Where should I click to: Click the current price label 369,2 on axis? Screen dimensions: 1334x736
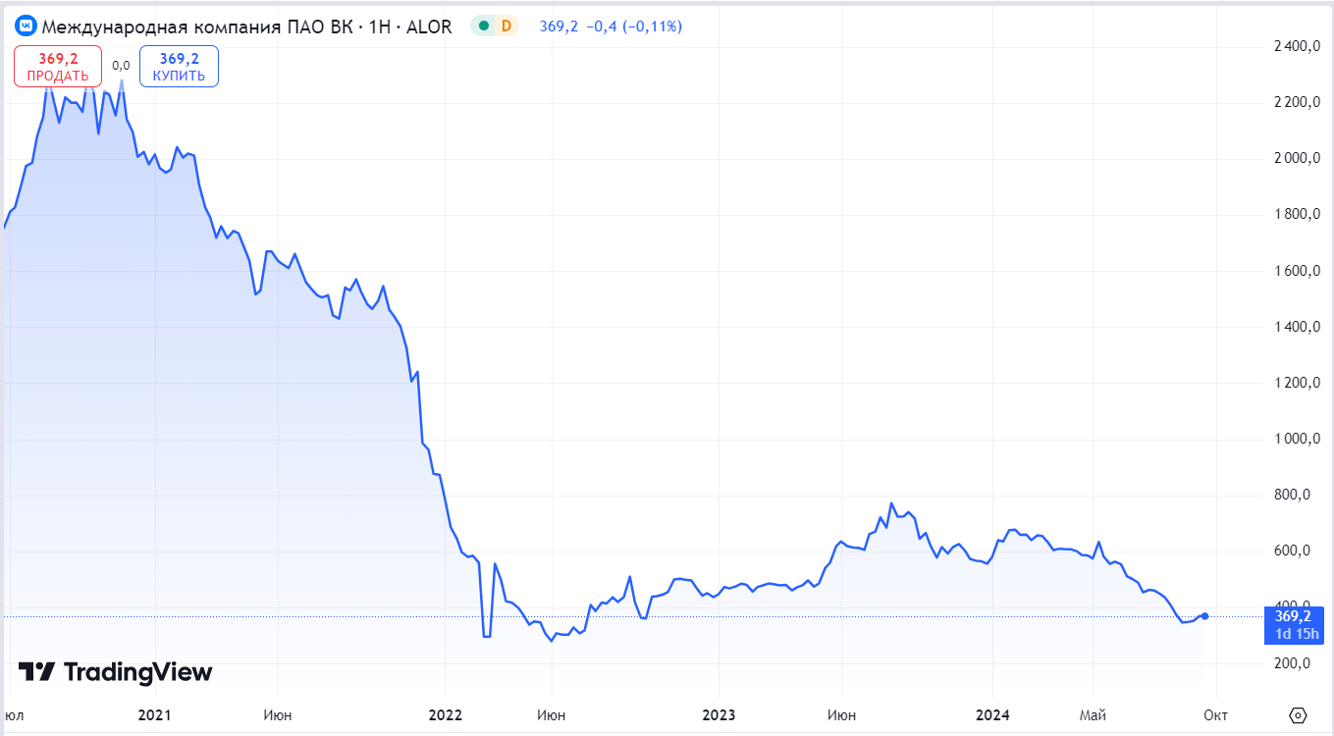[x=1294, y=616]
